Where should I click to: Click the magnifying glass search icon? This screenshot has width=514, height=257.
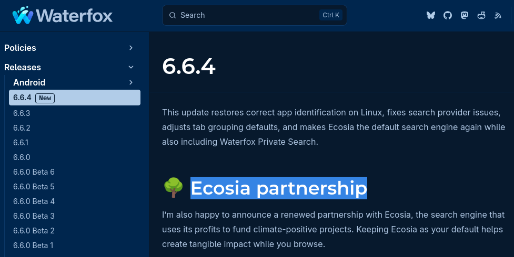pos(172,15)
